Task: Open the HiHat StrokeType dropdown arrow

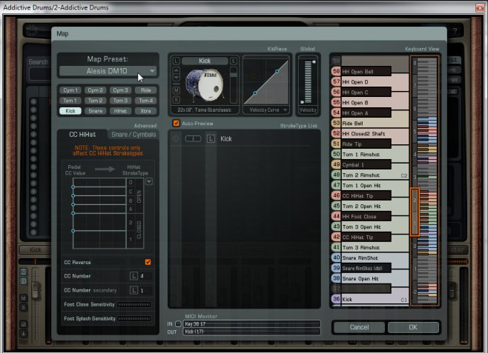Action: point(149,181)
